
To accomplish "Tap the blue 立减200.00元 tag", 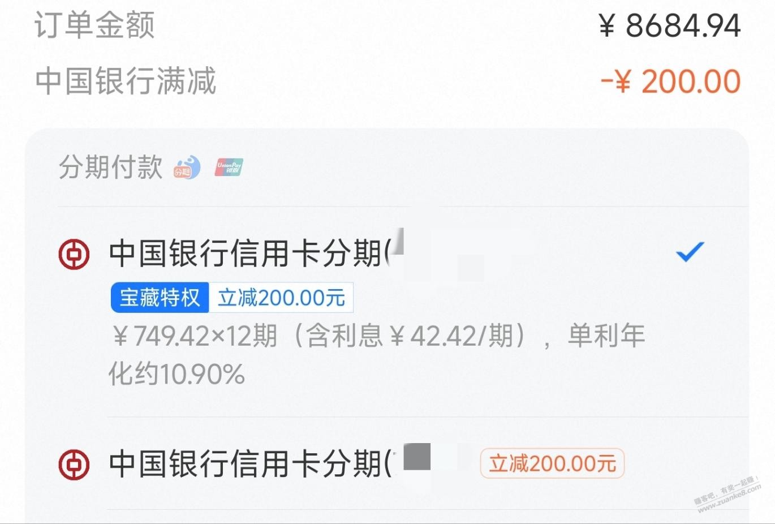I will [x=281, y=298].
